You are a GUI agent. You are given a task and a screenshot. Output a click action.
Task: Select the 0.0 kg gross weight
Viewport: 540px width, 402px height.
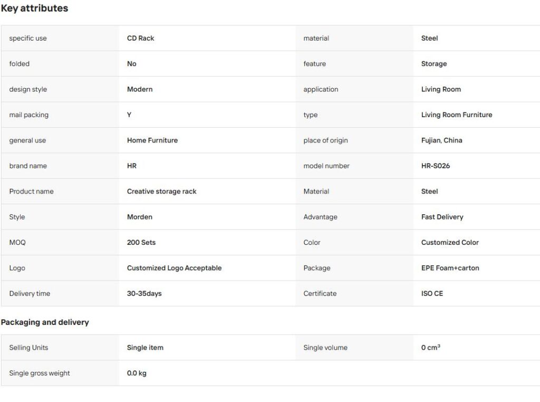pos(137,373)
